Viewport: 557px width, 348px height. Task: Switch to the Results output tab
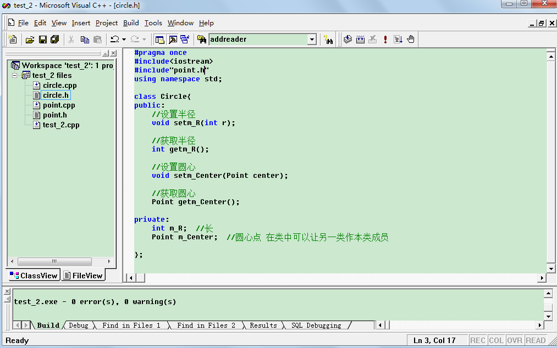tap(263, 325)
